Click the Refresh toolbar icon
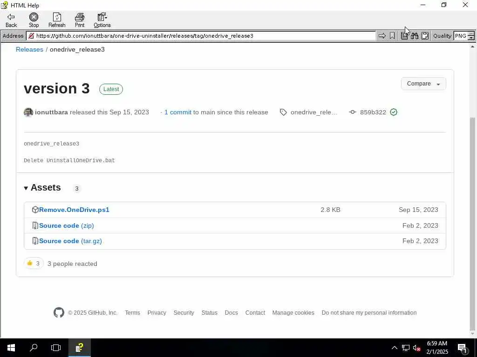 pos(57,17)
